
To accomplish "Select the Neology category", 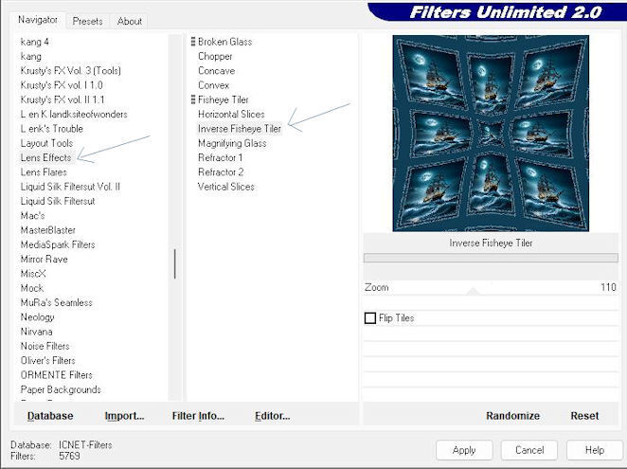I will [x=37, y=317].
